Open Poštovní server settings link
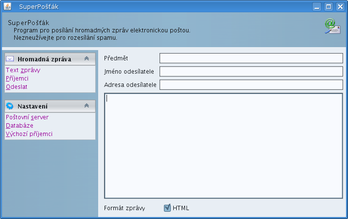 pyautogui.click(x=27, y=117)
